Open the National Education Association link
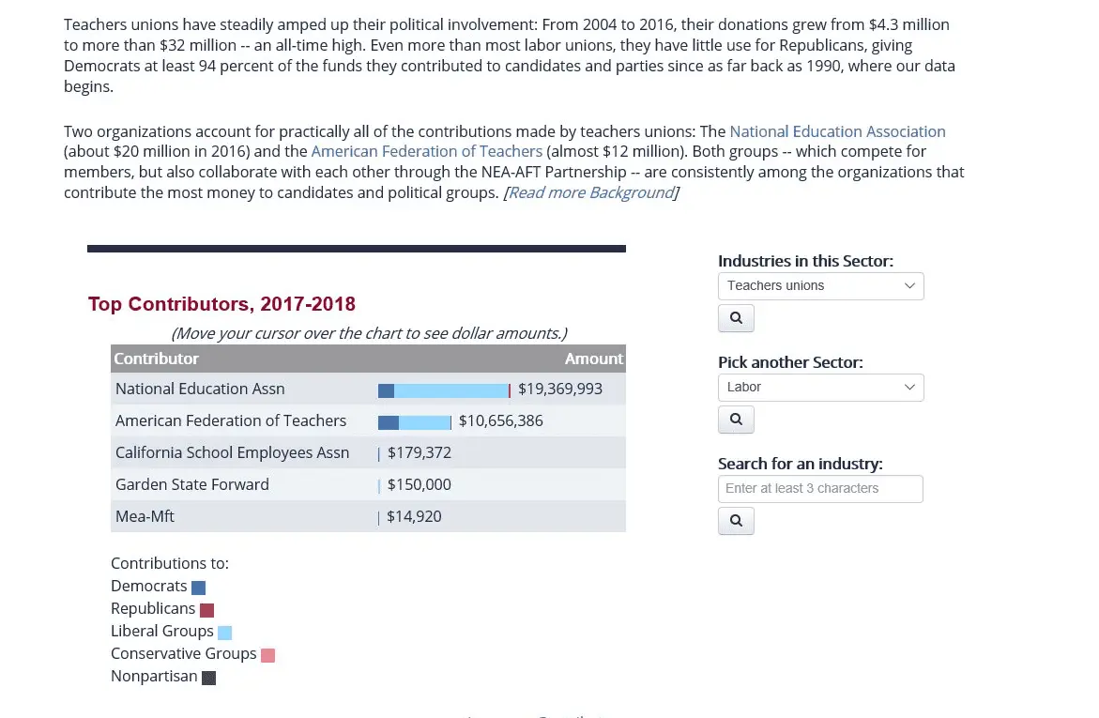The image size is (1099, 718). tap(837, 131)
